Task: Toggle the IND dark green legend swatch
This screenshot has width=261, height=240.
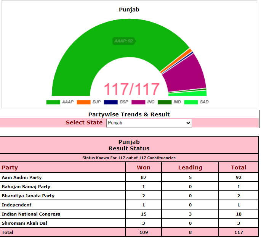Action: click(165, 102)
